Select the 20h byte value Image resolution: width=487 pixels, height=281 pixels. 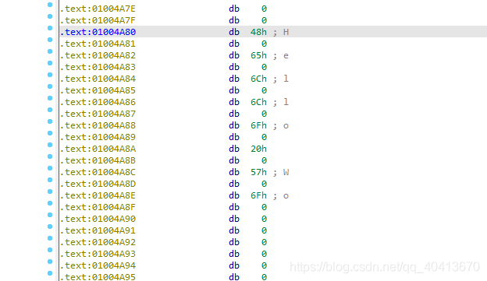258,149
